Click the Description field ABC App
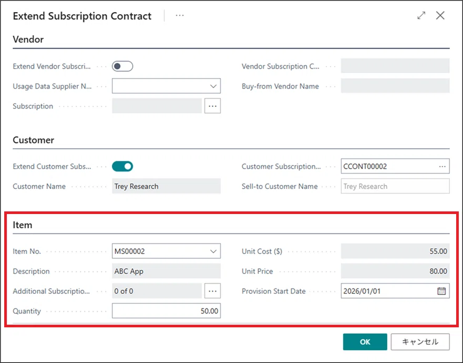463x363 pixels. (x=166, y=271)
